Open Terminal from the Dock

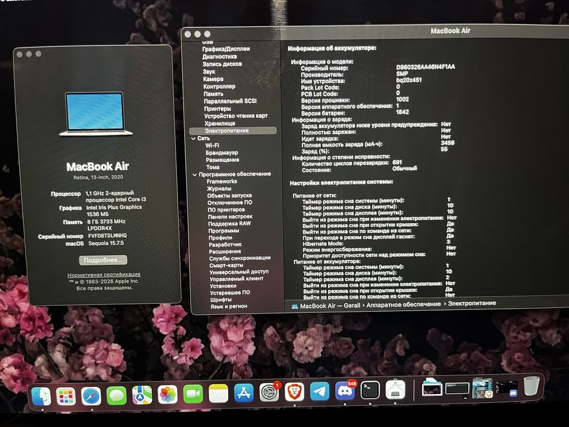click(x=370, y=390)
